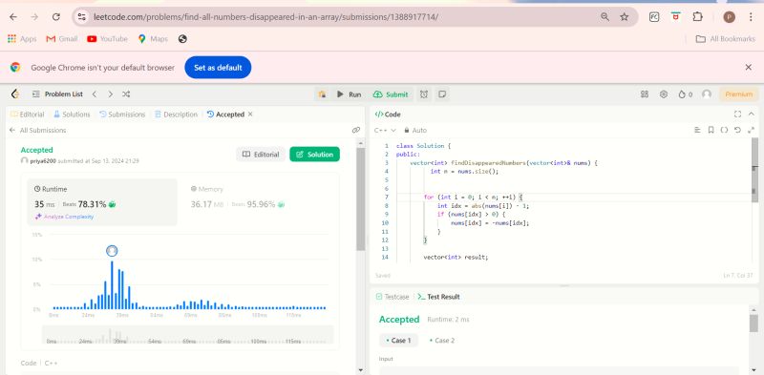Click the avatar marker on the runtime chart
The height and width of the screenshot is (375, 764).
coord(112,251)
